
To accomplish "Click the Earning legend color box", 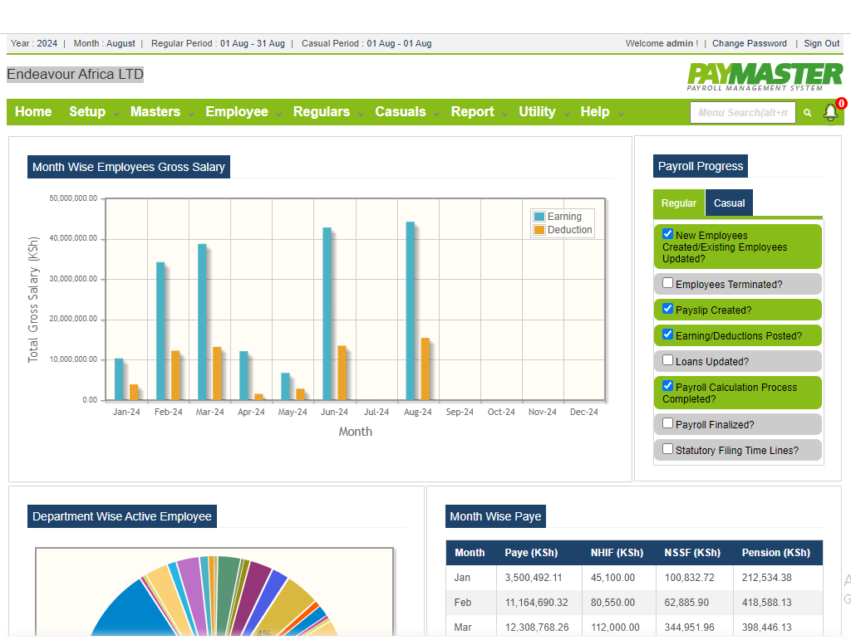I will (539, 217).
